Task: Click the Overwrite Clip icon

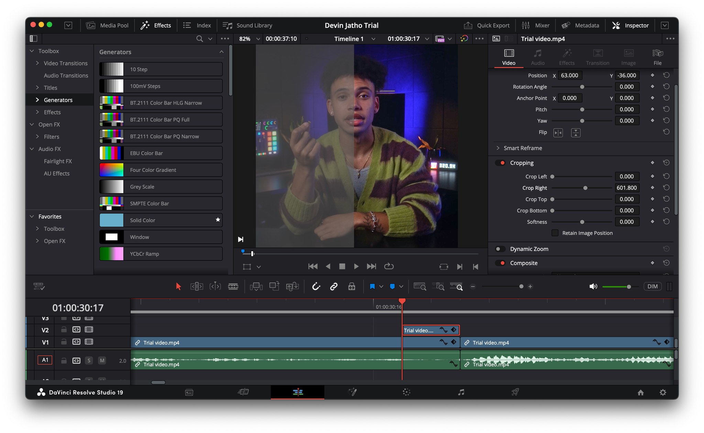Action: click(274, 286)
